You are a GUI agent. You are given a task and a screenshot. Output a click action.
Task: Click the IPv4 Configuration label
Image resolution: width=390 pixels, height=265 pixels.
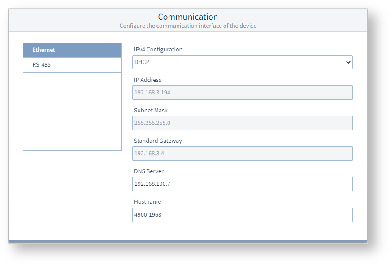[x=158, y=49]
